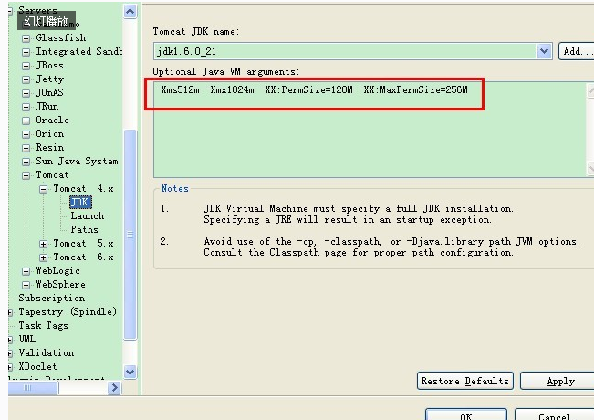The image size is (594, 420).
Task: Expand the Jetty server node
Action: (26, 79)
